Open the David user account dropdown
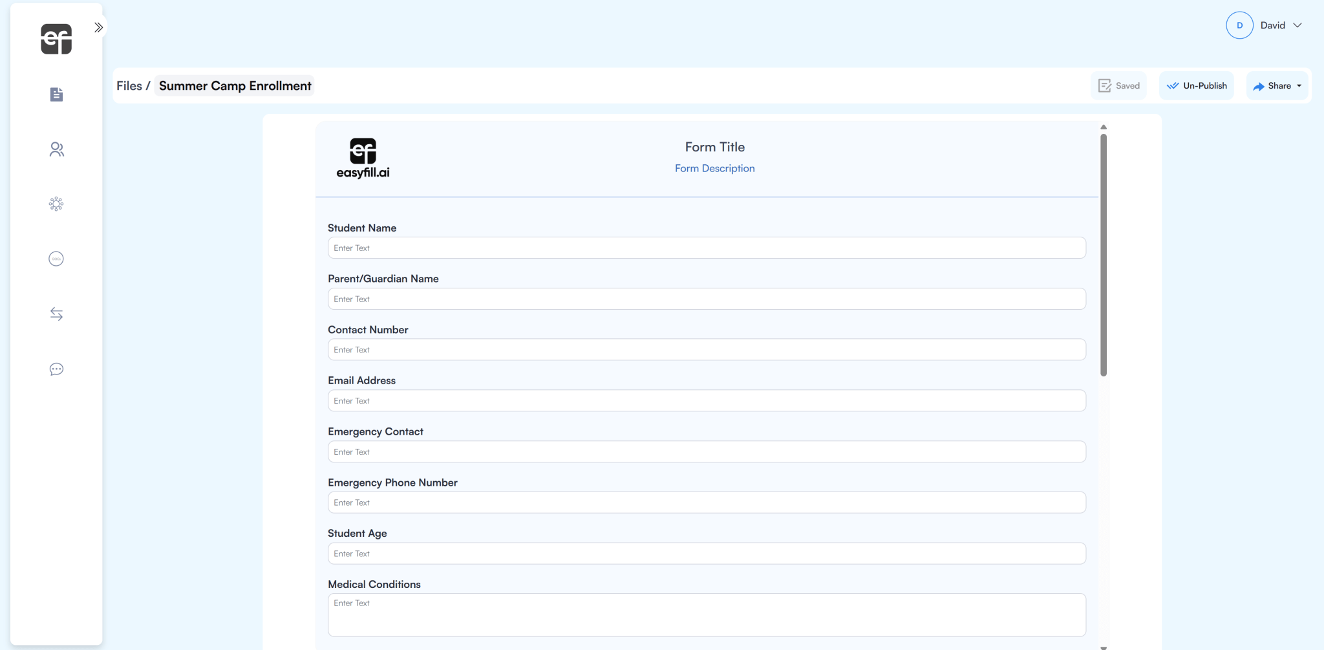Screen dimensions: 1324x650 tap(1265, 25)
